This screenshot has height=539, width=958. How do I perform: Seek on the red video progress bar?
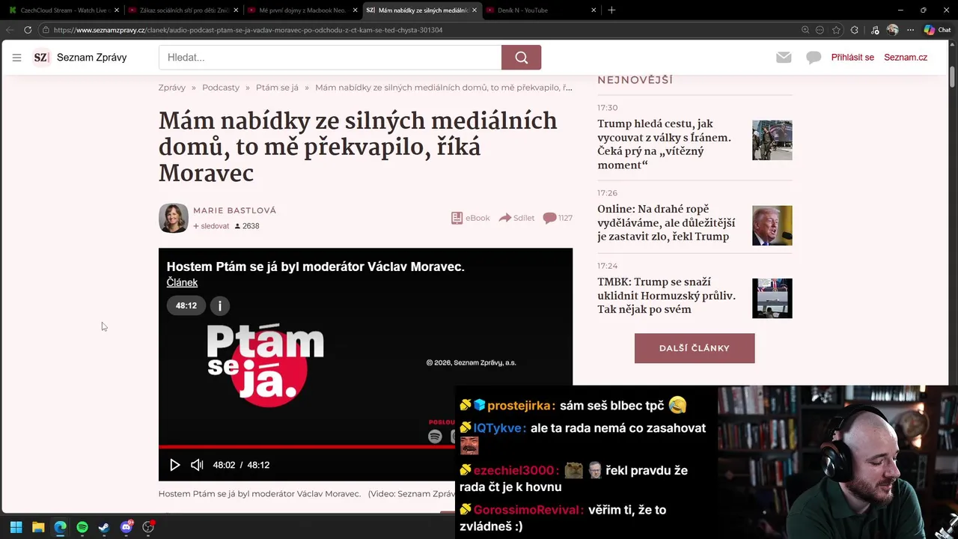(x=307, y=447)
